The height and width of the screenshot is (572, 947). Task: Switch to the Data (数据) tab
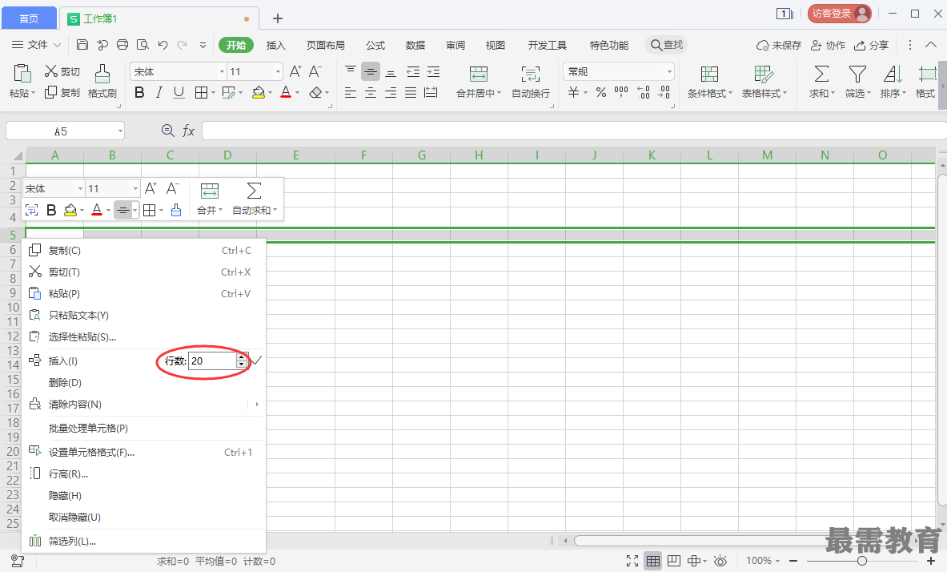pyautogui.click(x=415, y=45)
